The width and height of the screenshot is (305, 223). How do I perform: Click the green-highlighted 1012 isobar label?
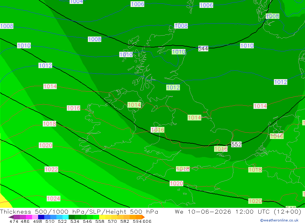click(x=173, y=88)
